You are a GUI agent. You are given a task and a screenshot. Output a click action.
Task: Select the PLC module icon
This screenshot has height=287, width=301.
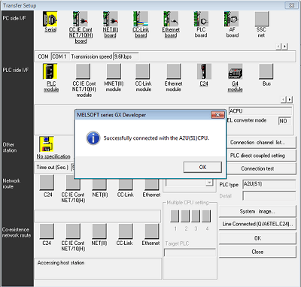pos(50,71)
